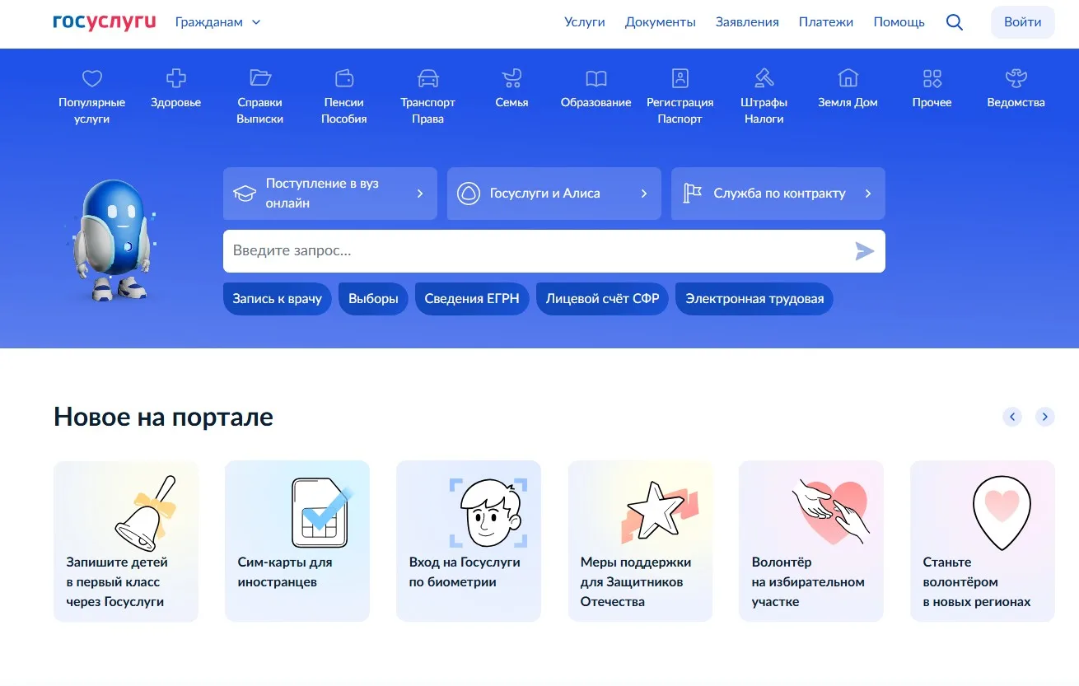This screenshot has height=686, width=1079.
Task: Open the Прочее grid icon
Action: (932, 78)
